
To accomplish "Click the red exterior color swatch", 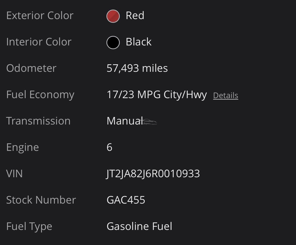I will tap(113, 16).
